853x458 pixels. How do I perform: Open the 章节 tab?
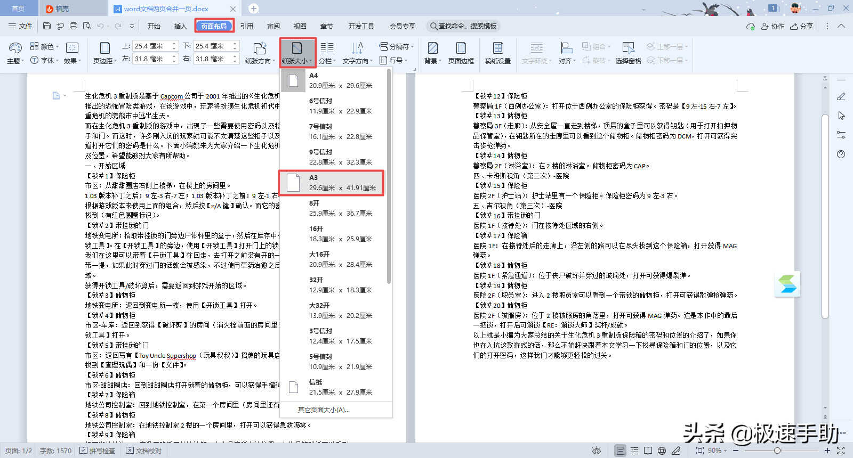326,26
